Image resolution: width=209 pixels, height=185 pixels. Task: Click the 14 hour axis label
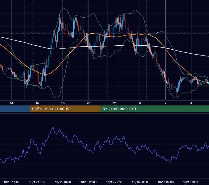click(11, 103)
